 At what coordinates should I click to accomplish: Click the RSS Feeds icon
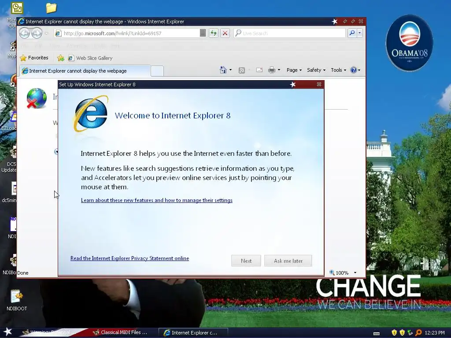(x=242, y=70)
